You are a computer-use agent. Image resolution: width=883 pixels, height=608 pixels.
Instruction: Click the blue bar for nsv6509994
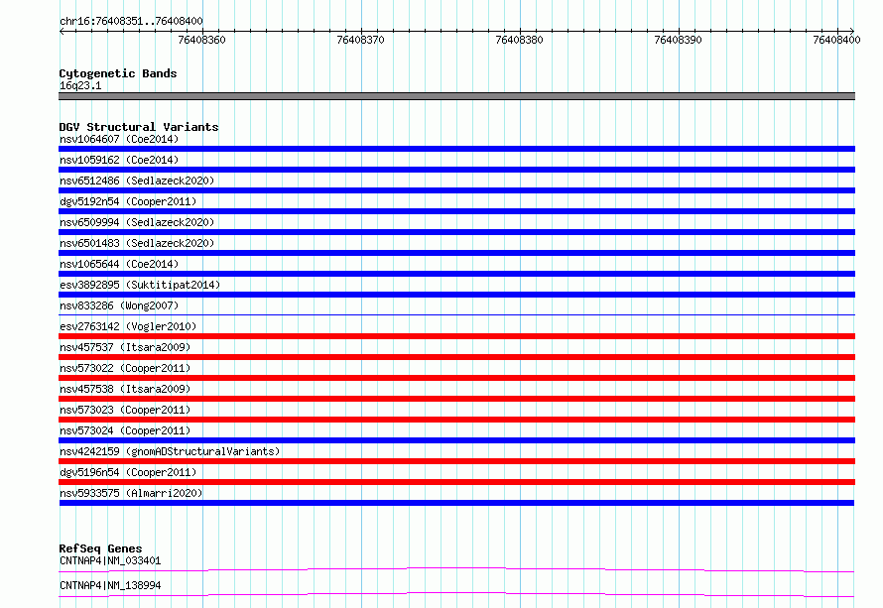(456, 232)
